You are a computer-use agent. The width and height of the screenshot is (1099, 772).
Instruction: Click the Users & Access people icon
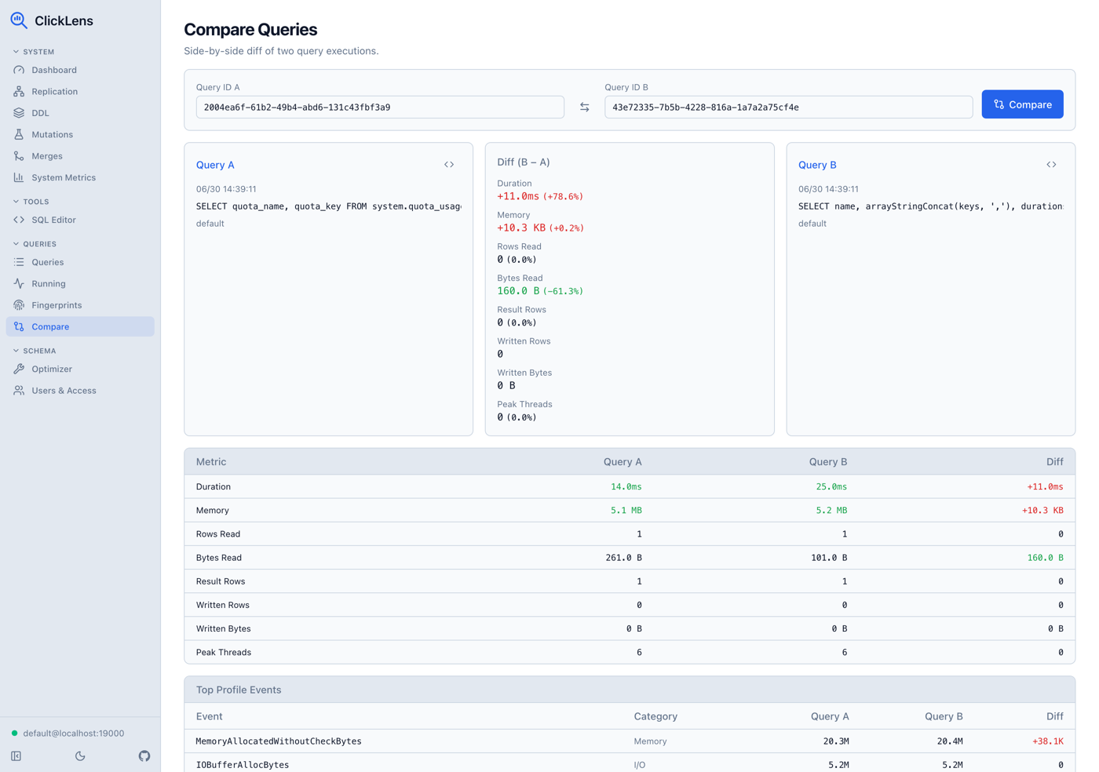(19, 390)
